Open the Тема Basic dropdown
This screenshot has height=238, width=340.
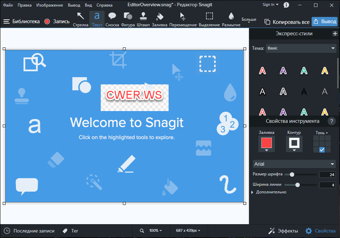click(x=301, y=48)
